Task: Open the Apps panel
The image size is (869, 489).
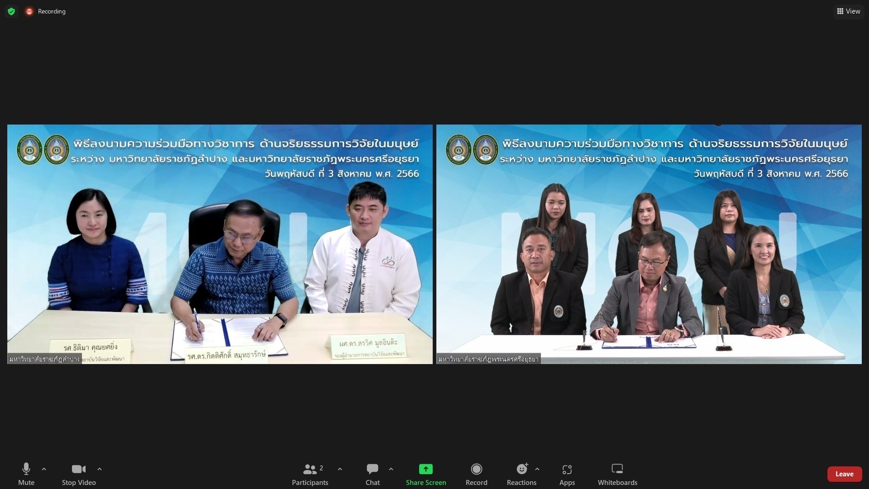Action: (567, 474)
